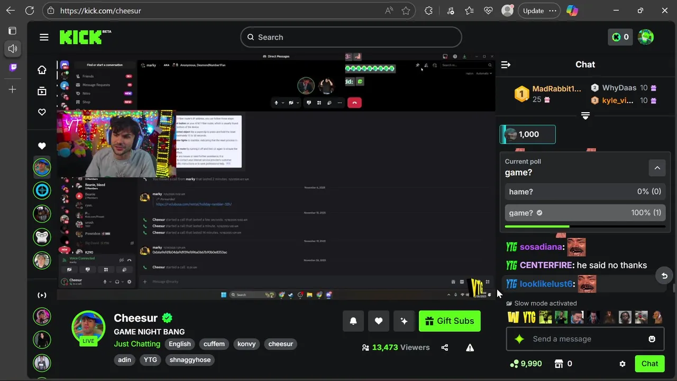Open WhyDaas leaderboard entry
The height and width of the screenshot is (381, 677).
[x=624, y=88]
